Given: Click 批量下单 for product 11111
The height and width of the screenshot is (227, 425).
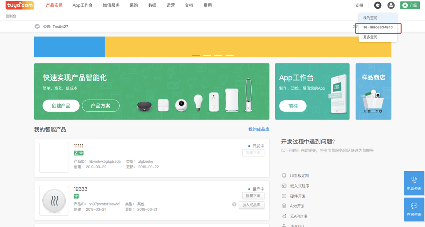Looking at the screenshot, I should coord(253,153).
